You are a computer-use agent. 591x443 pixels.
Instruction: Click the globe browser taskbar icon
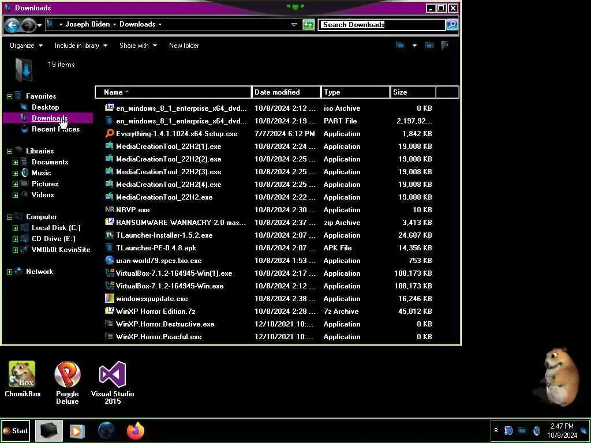point(106,430)
